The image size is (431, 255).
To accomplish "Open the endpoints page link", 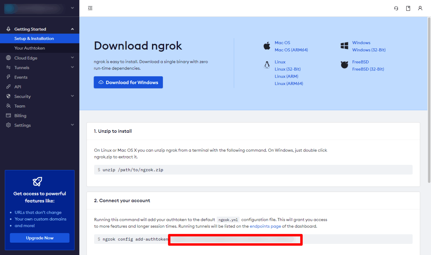I will click(265, 226).
